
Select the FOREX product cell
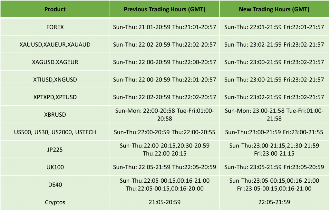pos(55,27)
